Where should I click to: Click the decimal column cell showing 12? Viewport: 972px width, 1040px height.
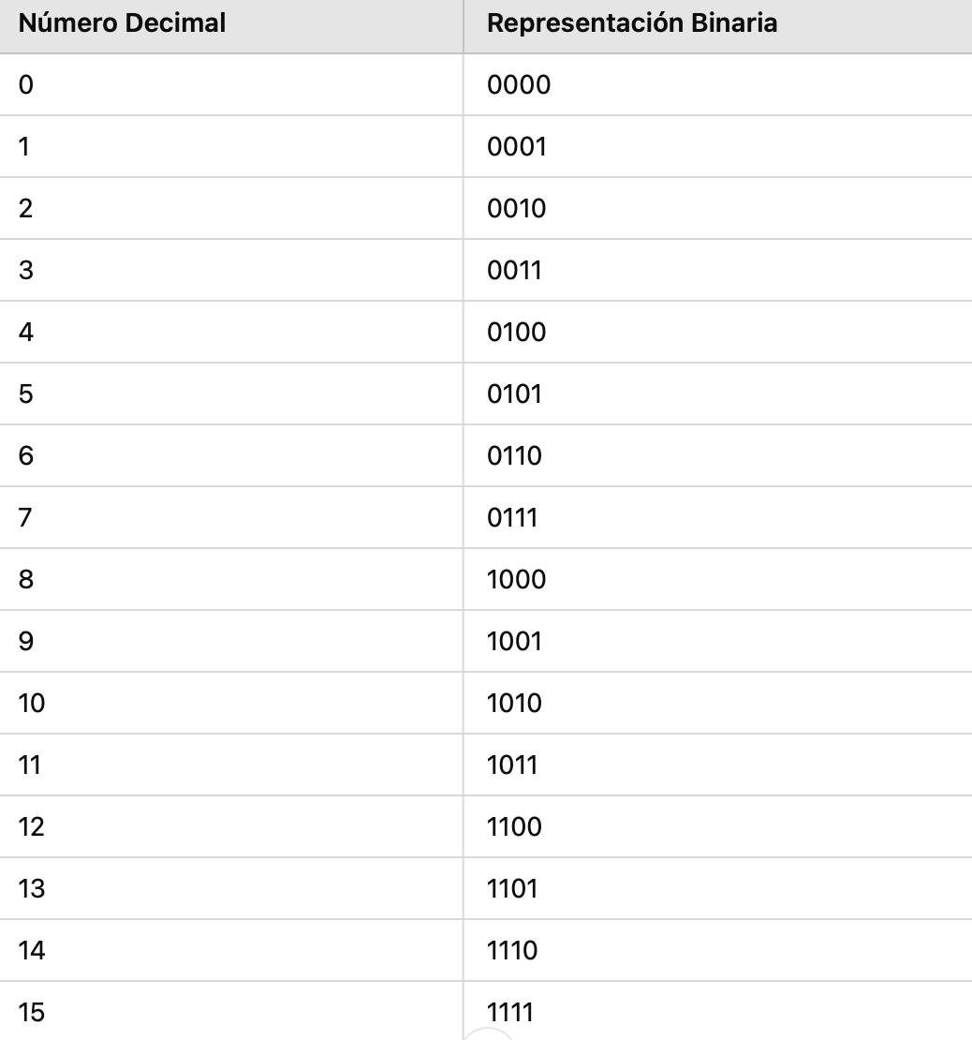[32, 827]
